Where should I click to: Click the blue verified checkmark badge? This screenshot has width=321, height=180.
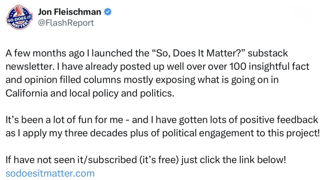point(108,12)
